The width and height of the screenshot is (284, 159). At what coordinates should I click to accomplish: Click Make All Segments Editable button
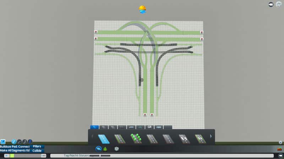coord(15,151)
